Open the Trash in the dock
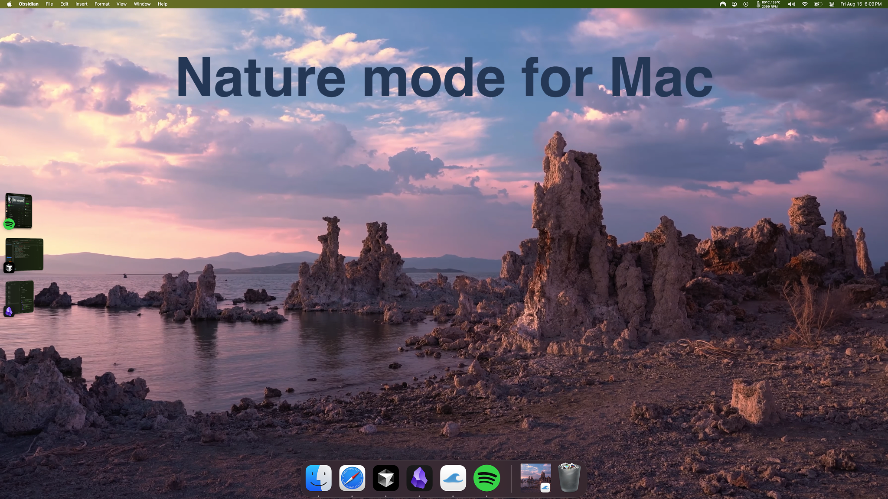888x499 pixels. tap(569, 478)
